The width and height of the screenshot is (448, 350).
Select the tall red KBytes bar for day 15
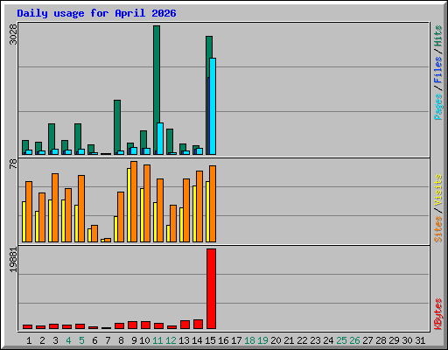click(211, 289)
